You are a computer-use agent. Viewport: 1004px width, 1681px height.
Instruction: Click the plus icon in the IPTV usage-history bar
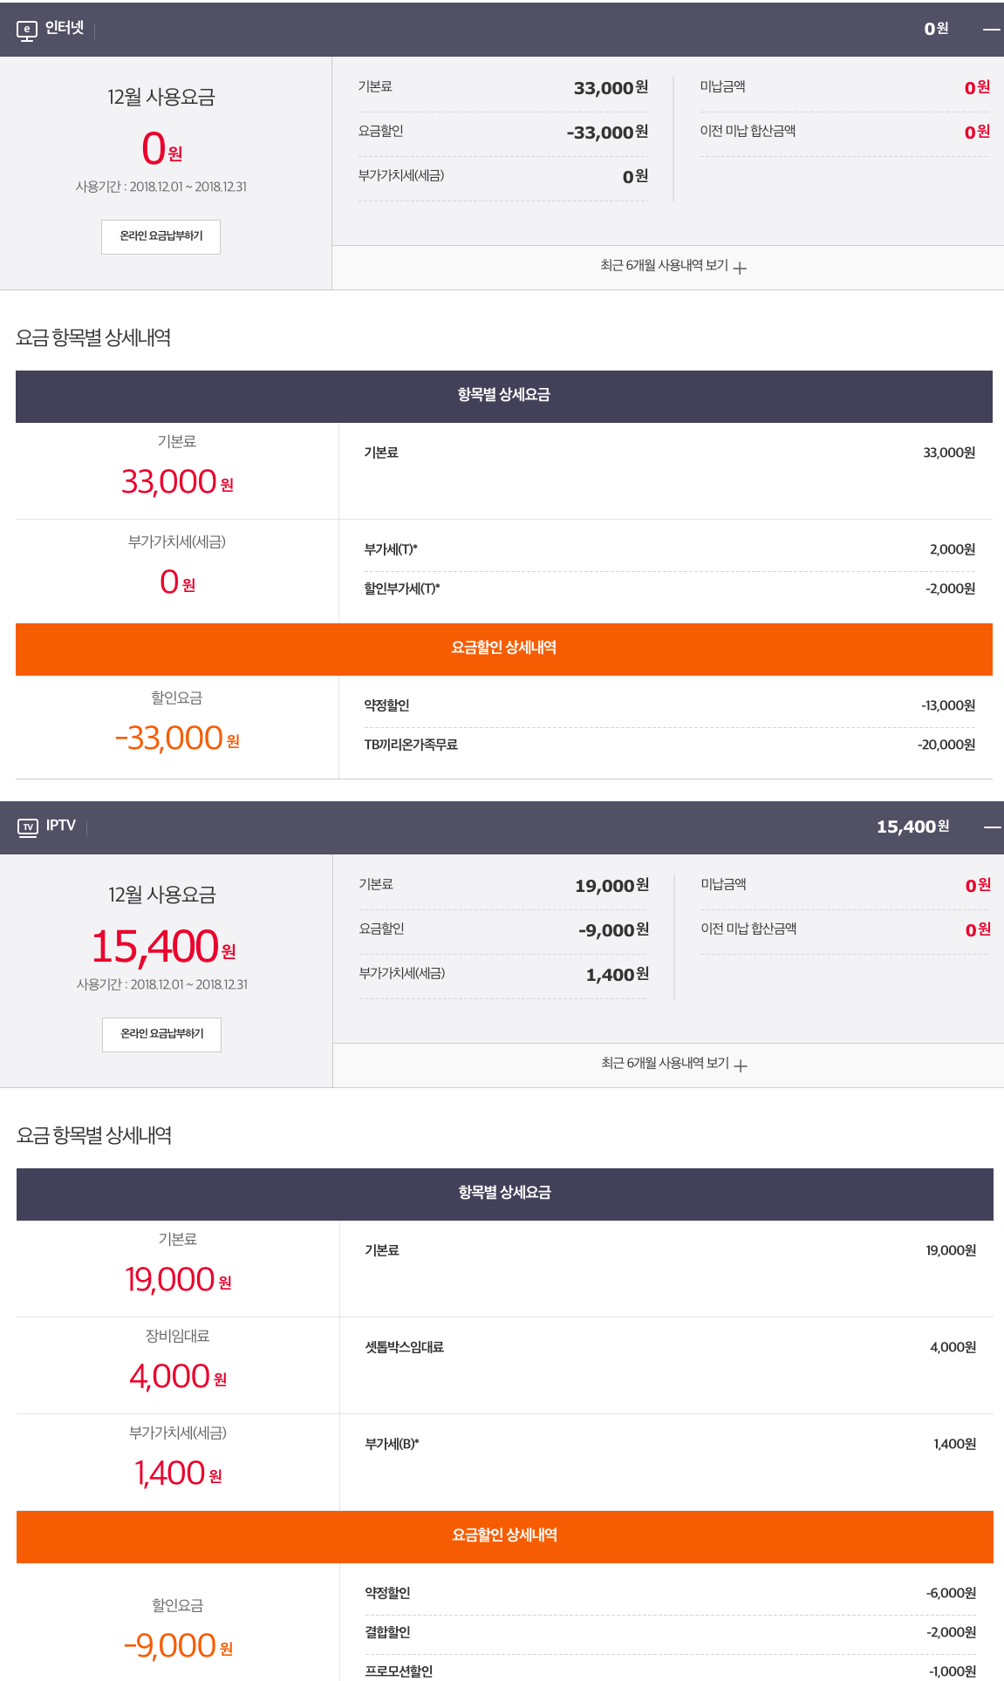[741, 1065]
